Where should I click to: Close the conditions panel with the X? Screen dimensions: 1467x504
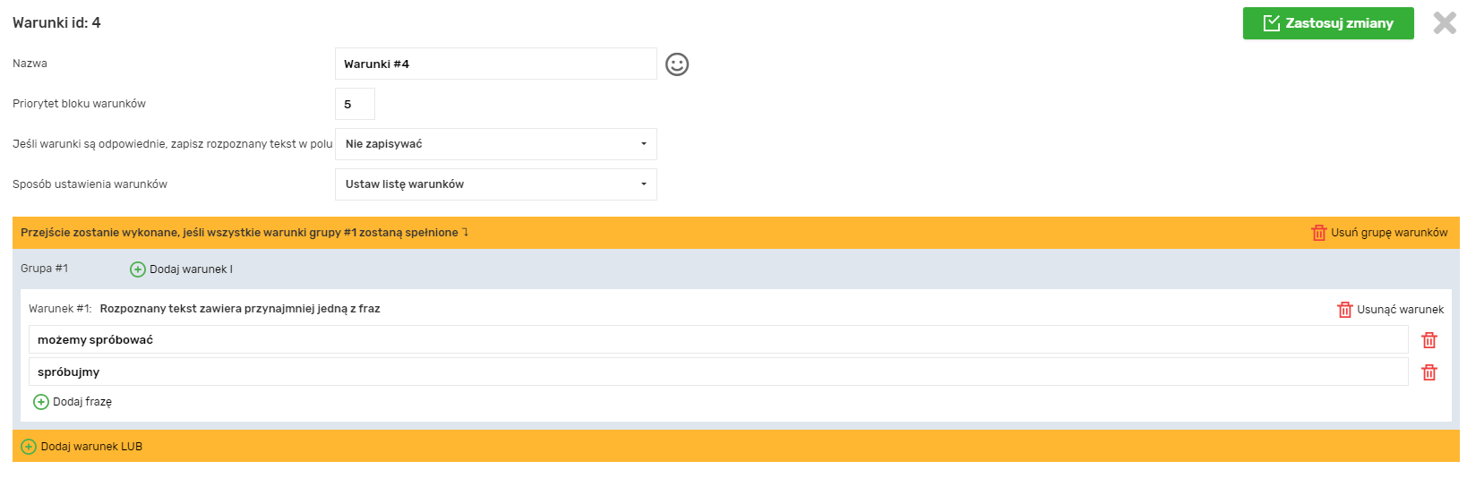[1445, 23]
